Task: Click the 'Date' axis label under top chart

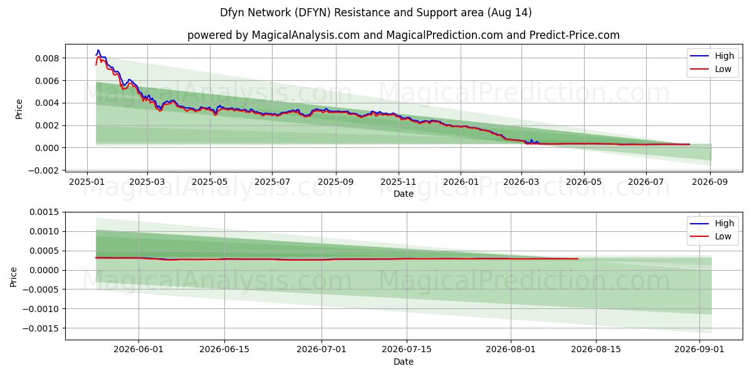Action: tap(404, 194)
